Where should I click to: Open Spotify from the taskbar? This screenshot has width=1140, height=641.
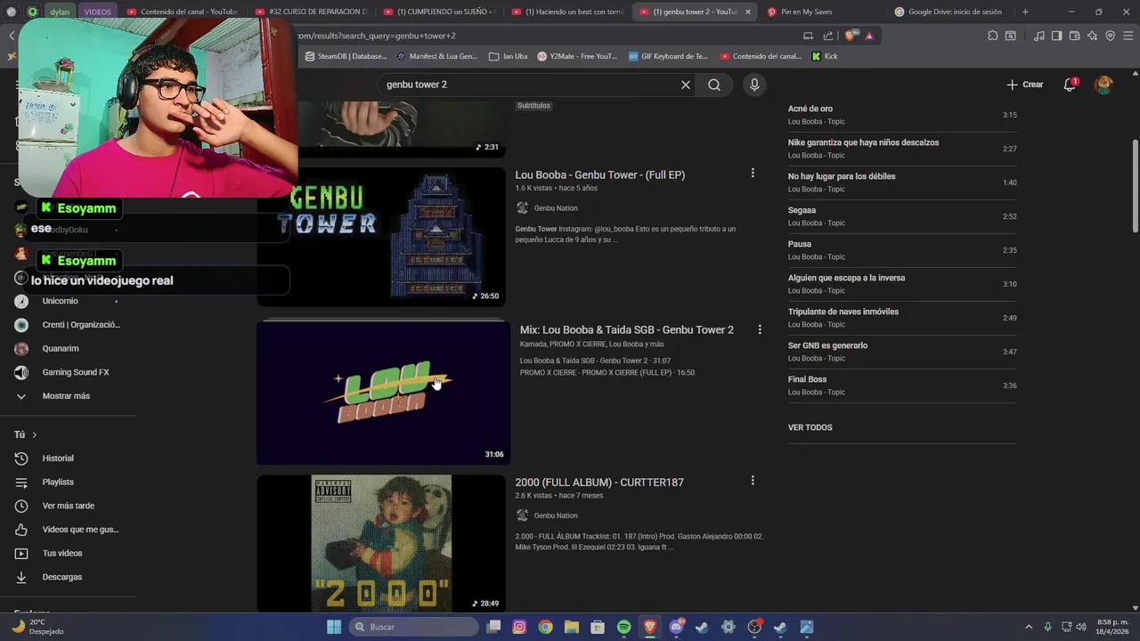pyautogui.click(x=623, y=627)
